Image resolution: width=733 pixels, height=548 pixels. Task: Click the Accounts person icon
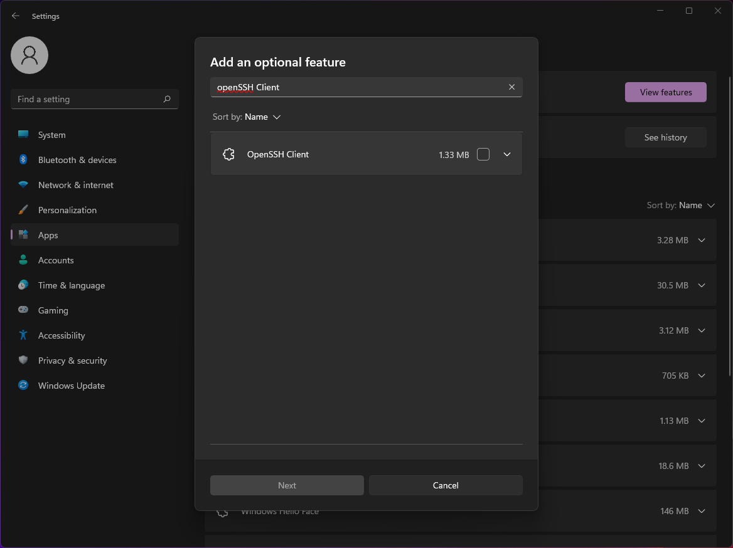click(x=23, y=260)
